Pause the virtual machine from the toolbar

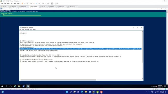point(22,3)
